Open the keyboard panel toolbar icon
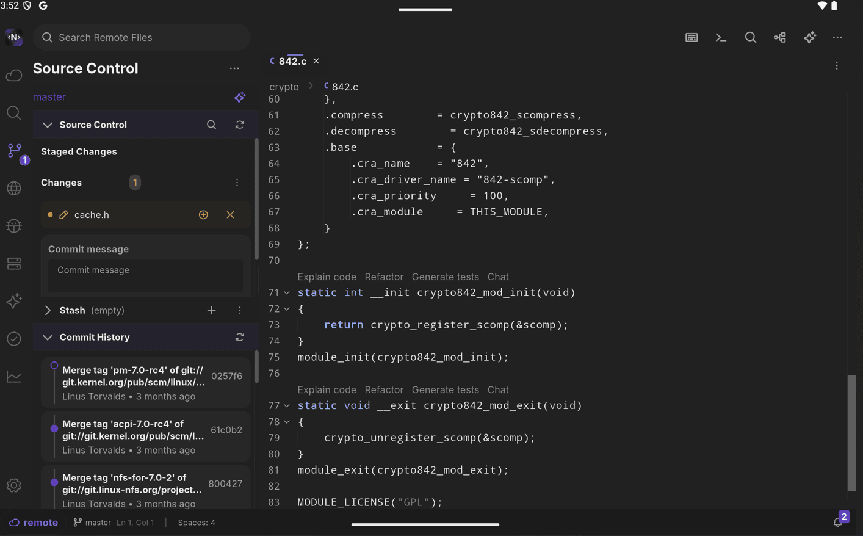This screenshot has width=863, height=536. (x=691, y=37)
